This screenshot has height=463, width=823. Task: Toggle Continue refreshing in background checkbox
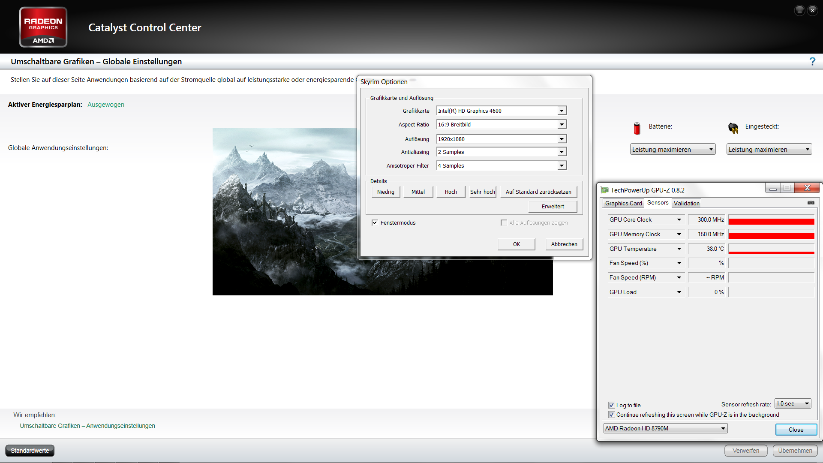[612, 415]
